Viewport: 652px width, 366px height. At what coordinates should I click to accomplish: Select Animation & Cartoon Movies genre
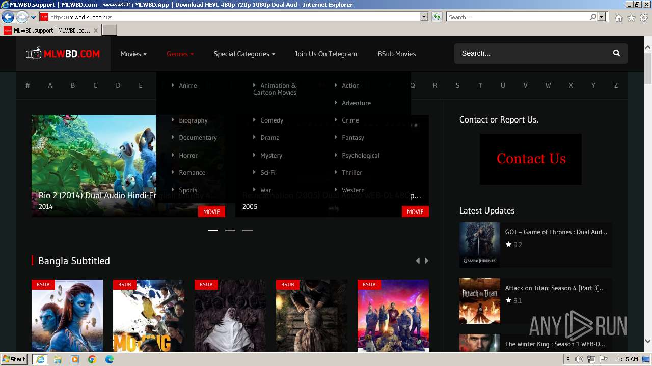[275, 89]
